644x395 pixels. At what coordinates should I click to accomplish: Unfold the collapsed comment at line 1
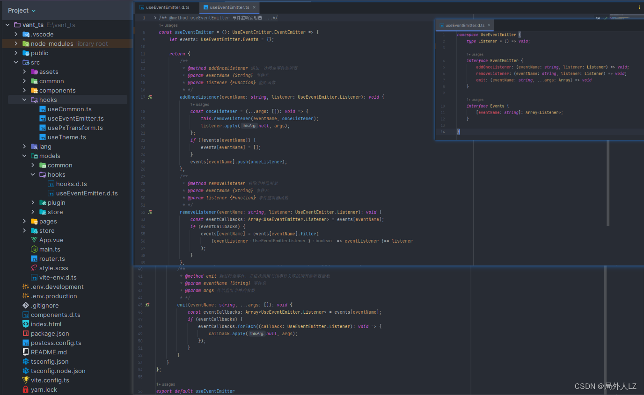pos(155,18)
